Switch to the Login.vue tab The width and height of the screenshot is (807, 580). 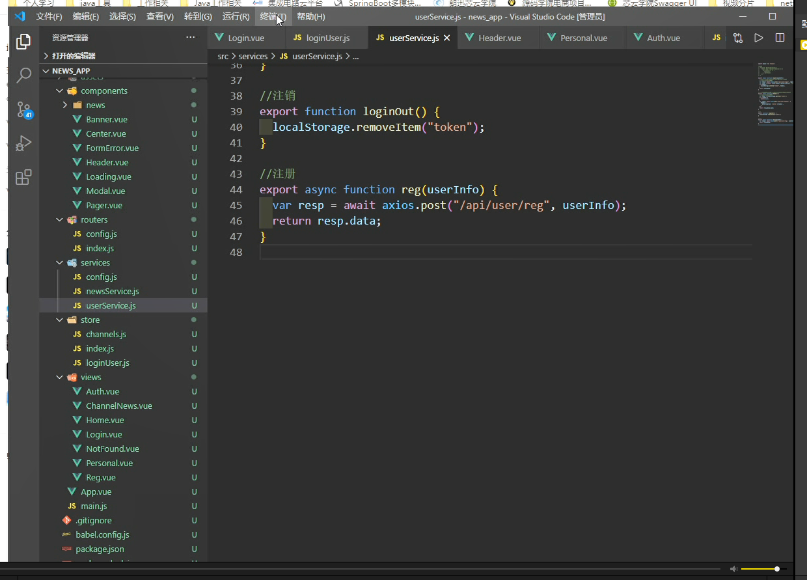pos(246,38)
